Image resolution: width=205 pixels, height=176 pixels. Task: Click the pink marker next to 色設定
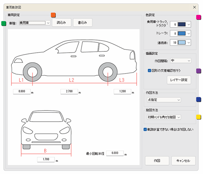(198, 17)
